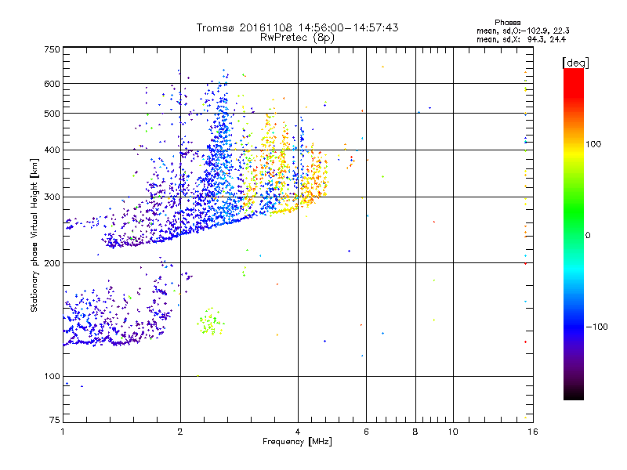Screen dimensions: 627x470
Task: Click the 'Phases' statistics heading
Action: [x=507, y=23]
